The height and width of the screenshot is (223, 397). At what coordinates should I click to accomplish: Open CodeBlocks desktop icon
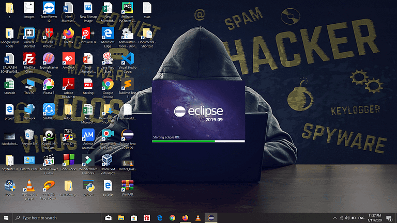pos(68,163)
